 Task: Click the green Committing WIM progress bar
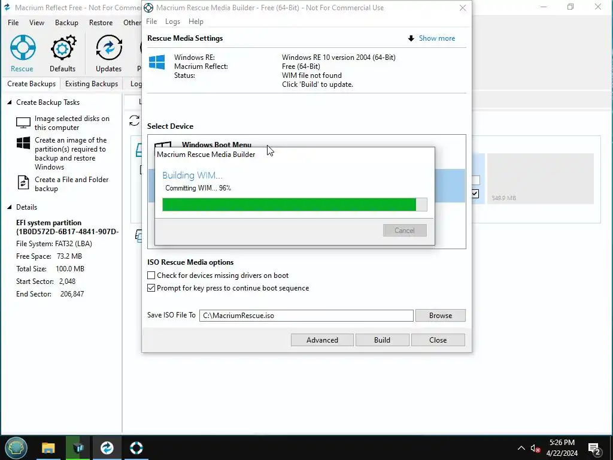(295, 205)
